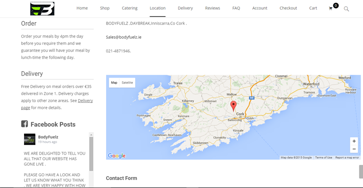363x188 pixels.
Task: Open the map Terms of Use link
Action: point(323,157)
